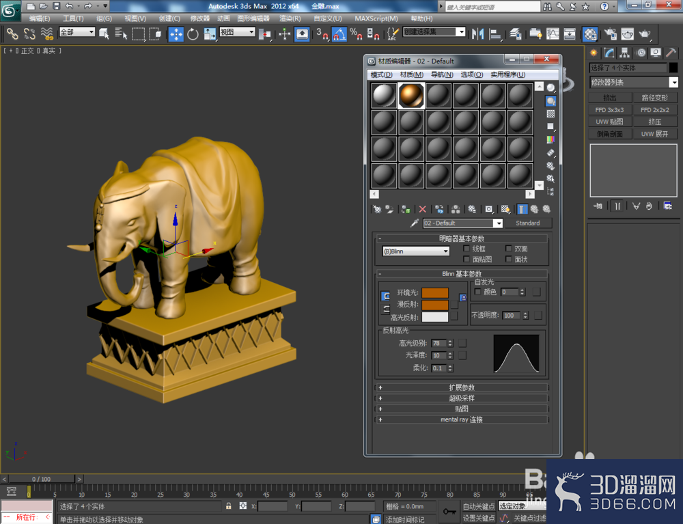
Task: Enable the 面贴图 face map checkbox
Action: tap(466, 259)
